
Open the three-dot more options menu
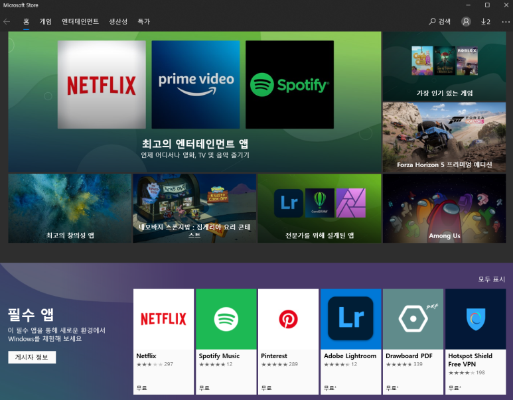pos(506,22)
